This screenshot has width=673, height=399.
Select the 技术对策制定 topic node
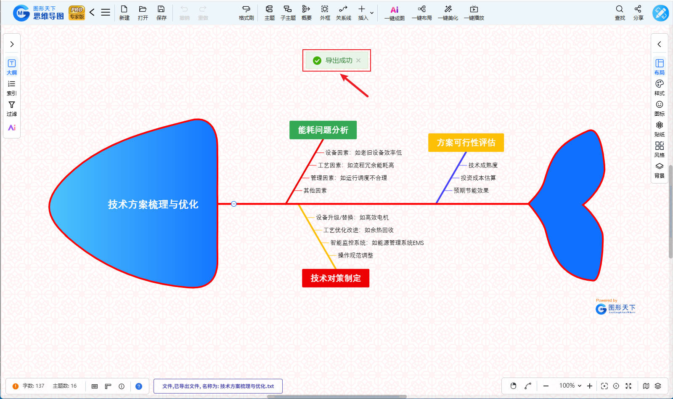coord(336,278)
